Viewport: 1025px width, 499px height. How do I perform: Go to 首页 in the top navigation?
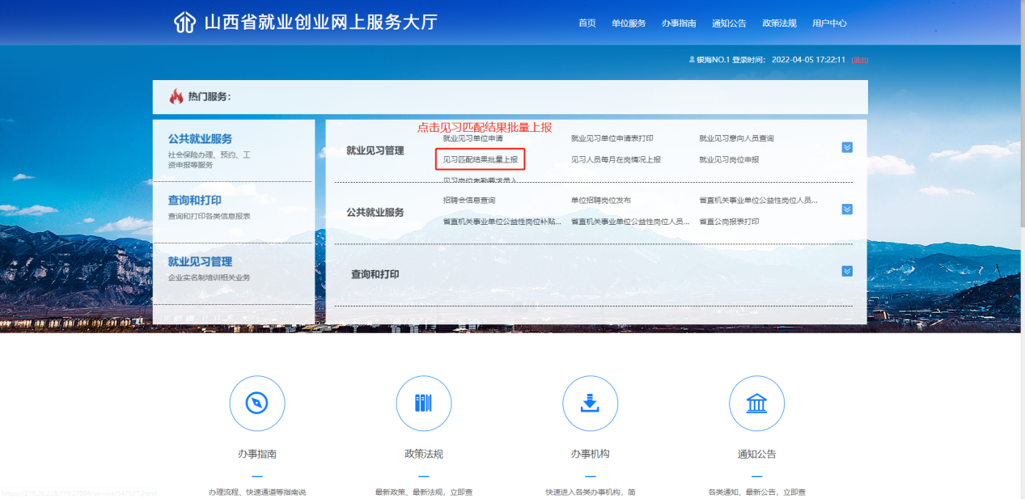pyautogui.click(x=587, y=23)
